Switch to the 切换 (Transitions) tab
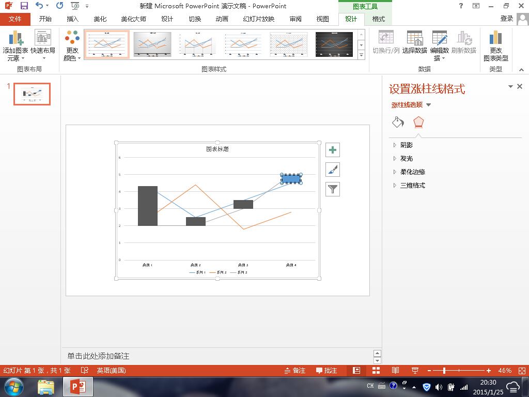529x397 pixels. (x=195, y=19)
